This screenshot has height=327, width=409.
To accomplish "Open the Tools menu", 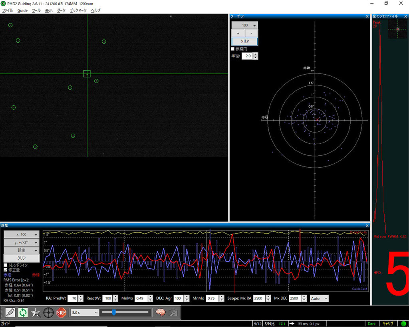I will coord(36,10).
